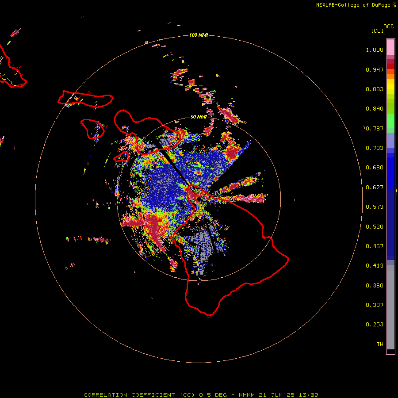
Task: Click the 50 NMI range ring label
Action: coord(199,117)
